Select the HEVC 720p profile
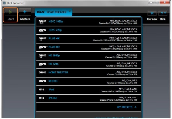This screenshot has height=119, width=172. pos(88,30)
